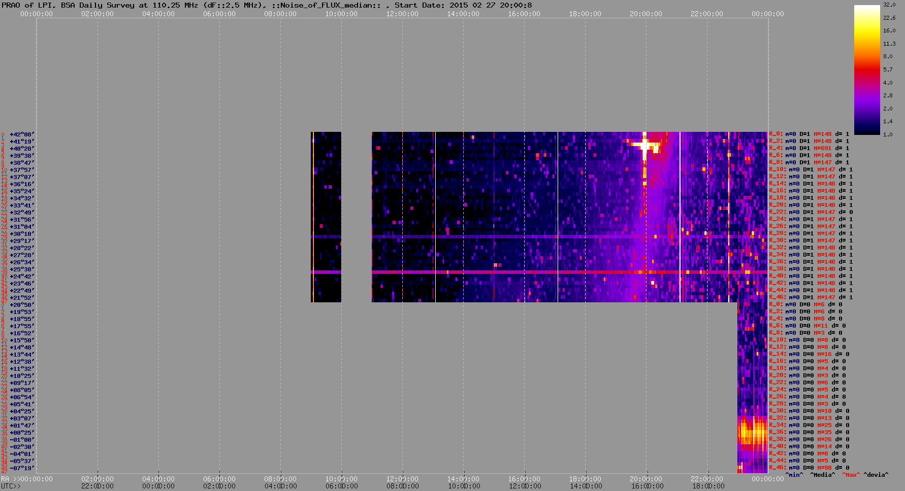The image size is (905, 491).
Task: Select declination label '+40°28''
Action: click(22, 149)
